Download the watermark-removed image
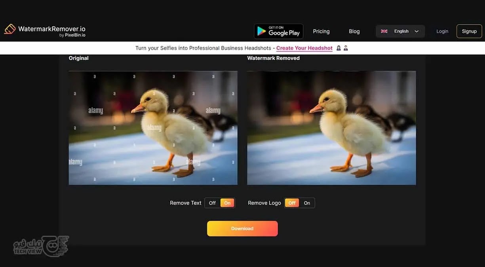The image size is (485, 267). pyautogui.click(x=242, y=229)
